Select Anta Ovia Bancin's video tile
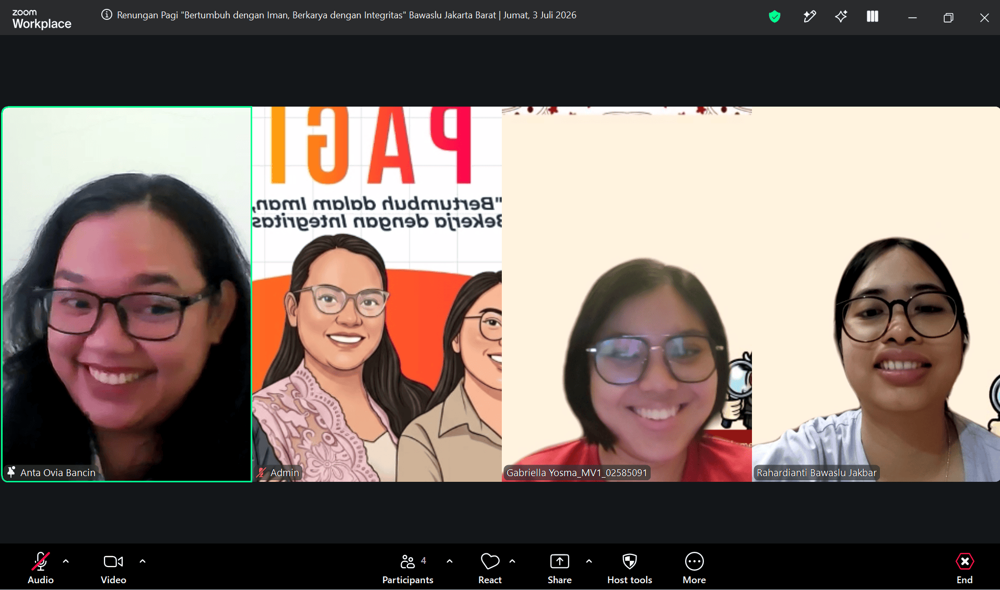The height and width of the screenshot is (590, 1000). [127, 294]
